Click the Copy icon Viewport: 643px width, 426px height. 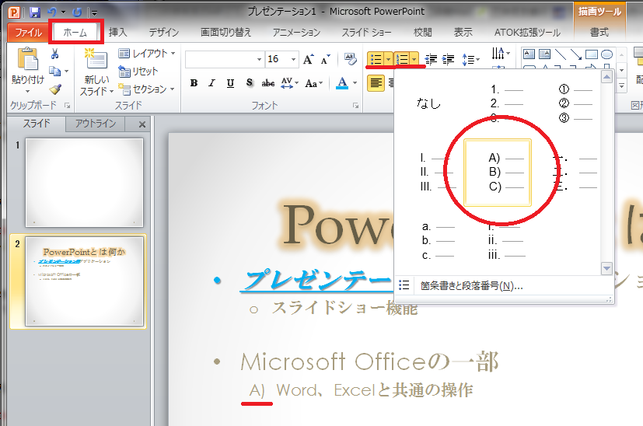[x=54, y=71]
